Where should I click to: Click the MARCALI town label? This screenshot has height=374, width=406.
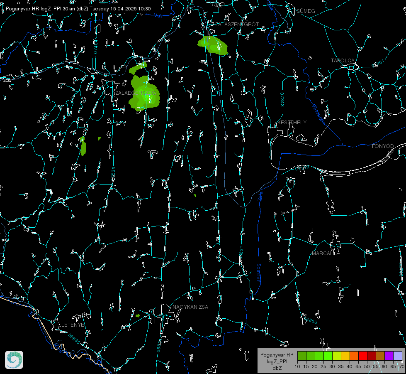323,253
